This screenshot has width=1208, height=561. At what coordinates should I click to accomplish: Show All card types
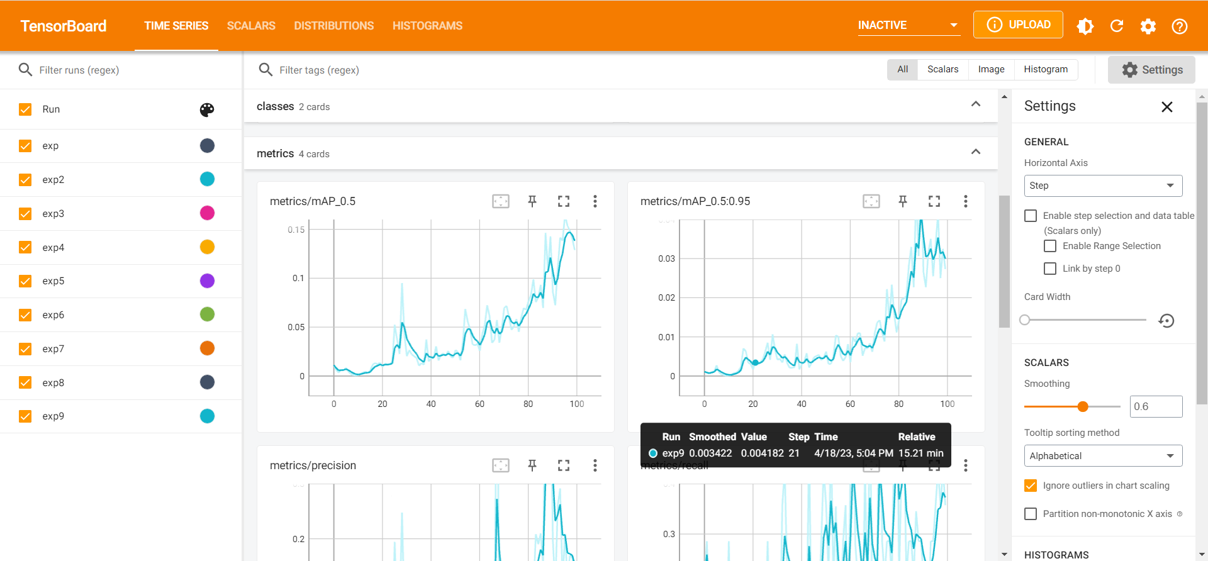click(903, 70)
